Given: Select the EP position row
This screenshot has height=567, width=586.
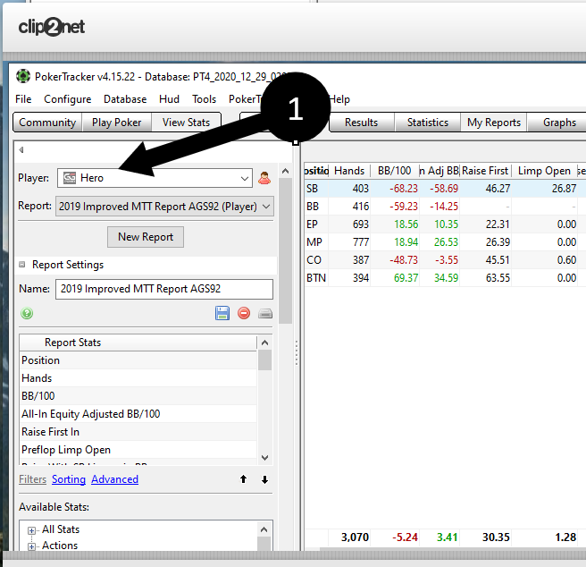Looking at the screenshot, I should tap(445, 224).
